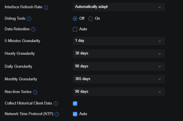
Task: Select the Debug Tools Off radio button
Action: point(75,19)
